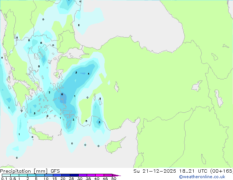Viewport: 233px width, 180px height.
Task: Click the 'Precipitation [mm] GFS' title text
Action: coord(30,171)
